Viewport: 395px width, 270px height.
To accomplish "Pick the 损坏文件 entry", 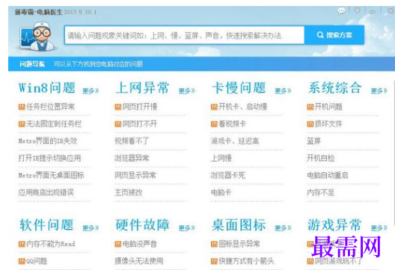I will (328, 124).
